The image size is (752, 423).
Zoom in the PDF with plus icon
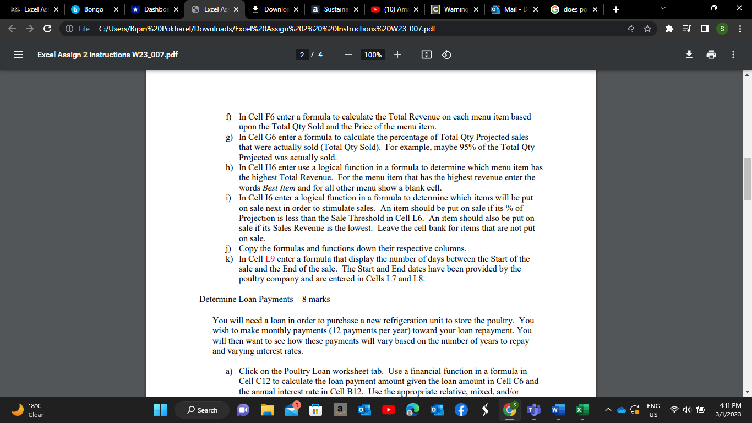[397, 55]
